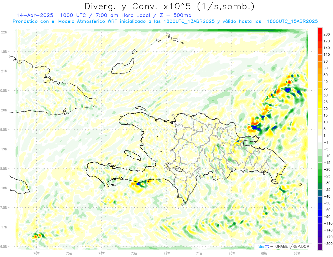Image resolution: width=333 pixels, height=257 pixels.
Task: Click the positive '50' colorbar label
Action: (x=326, y=75)
